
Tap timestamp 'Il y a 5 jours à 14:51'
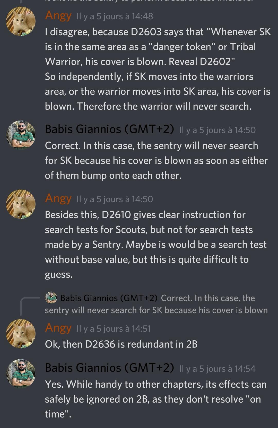(x=114, y=329)
